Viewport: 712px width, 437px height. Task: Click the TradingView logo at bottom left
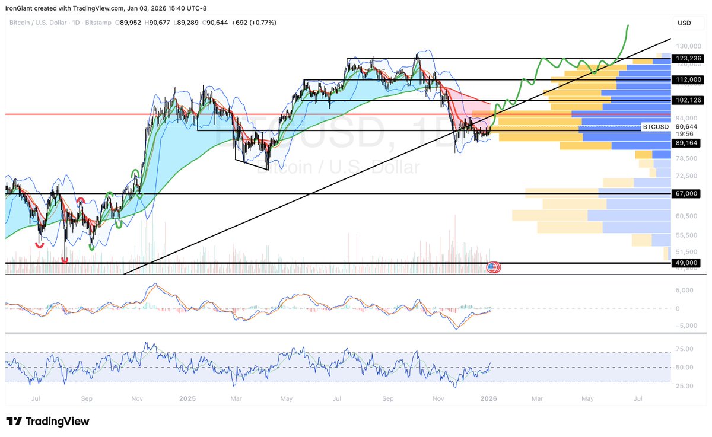click(46, 421)
